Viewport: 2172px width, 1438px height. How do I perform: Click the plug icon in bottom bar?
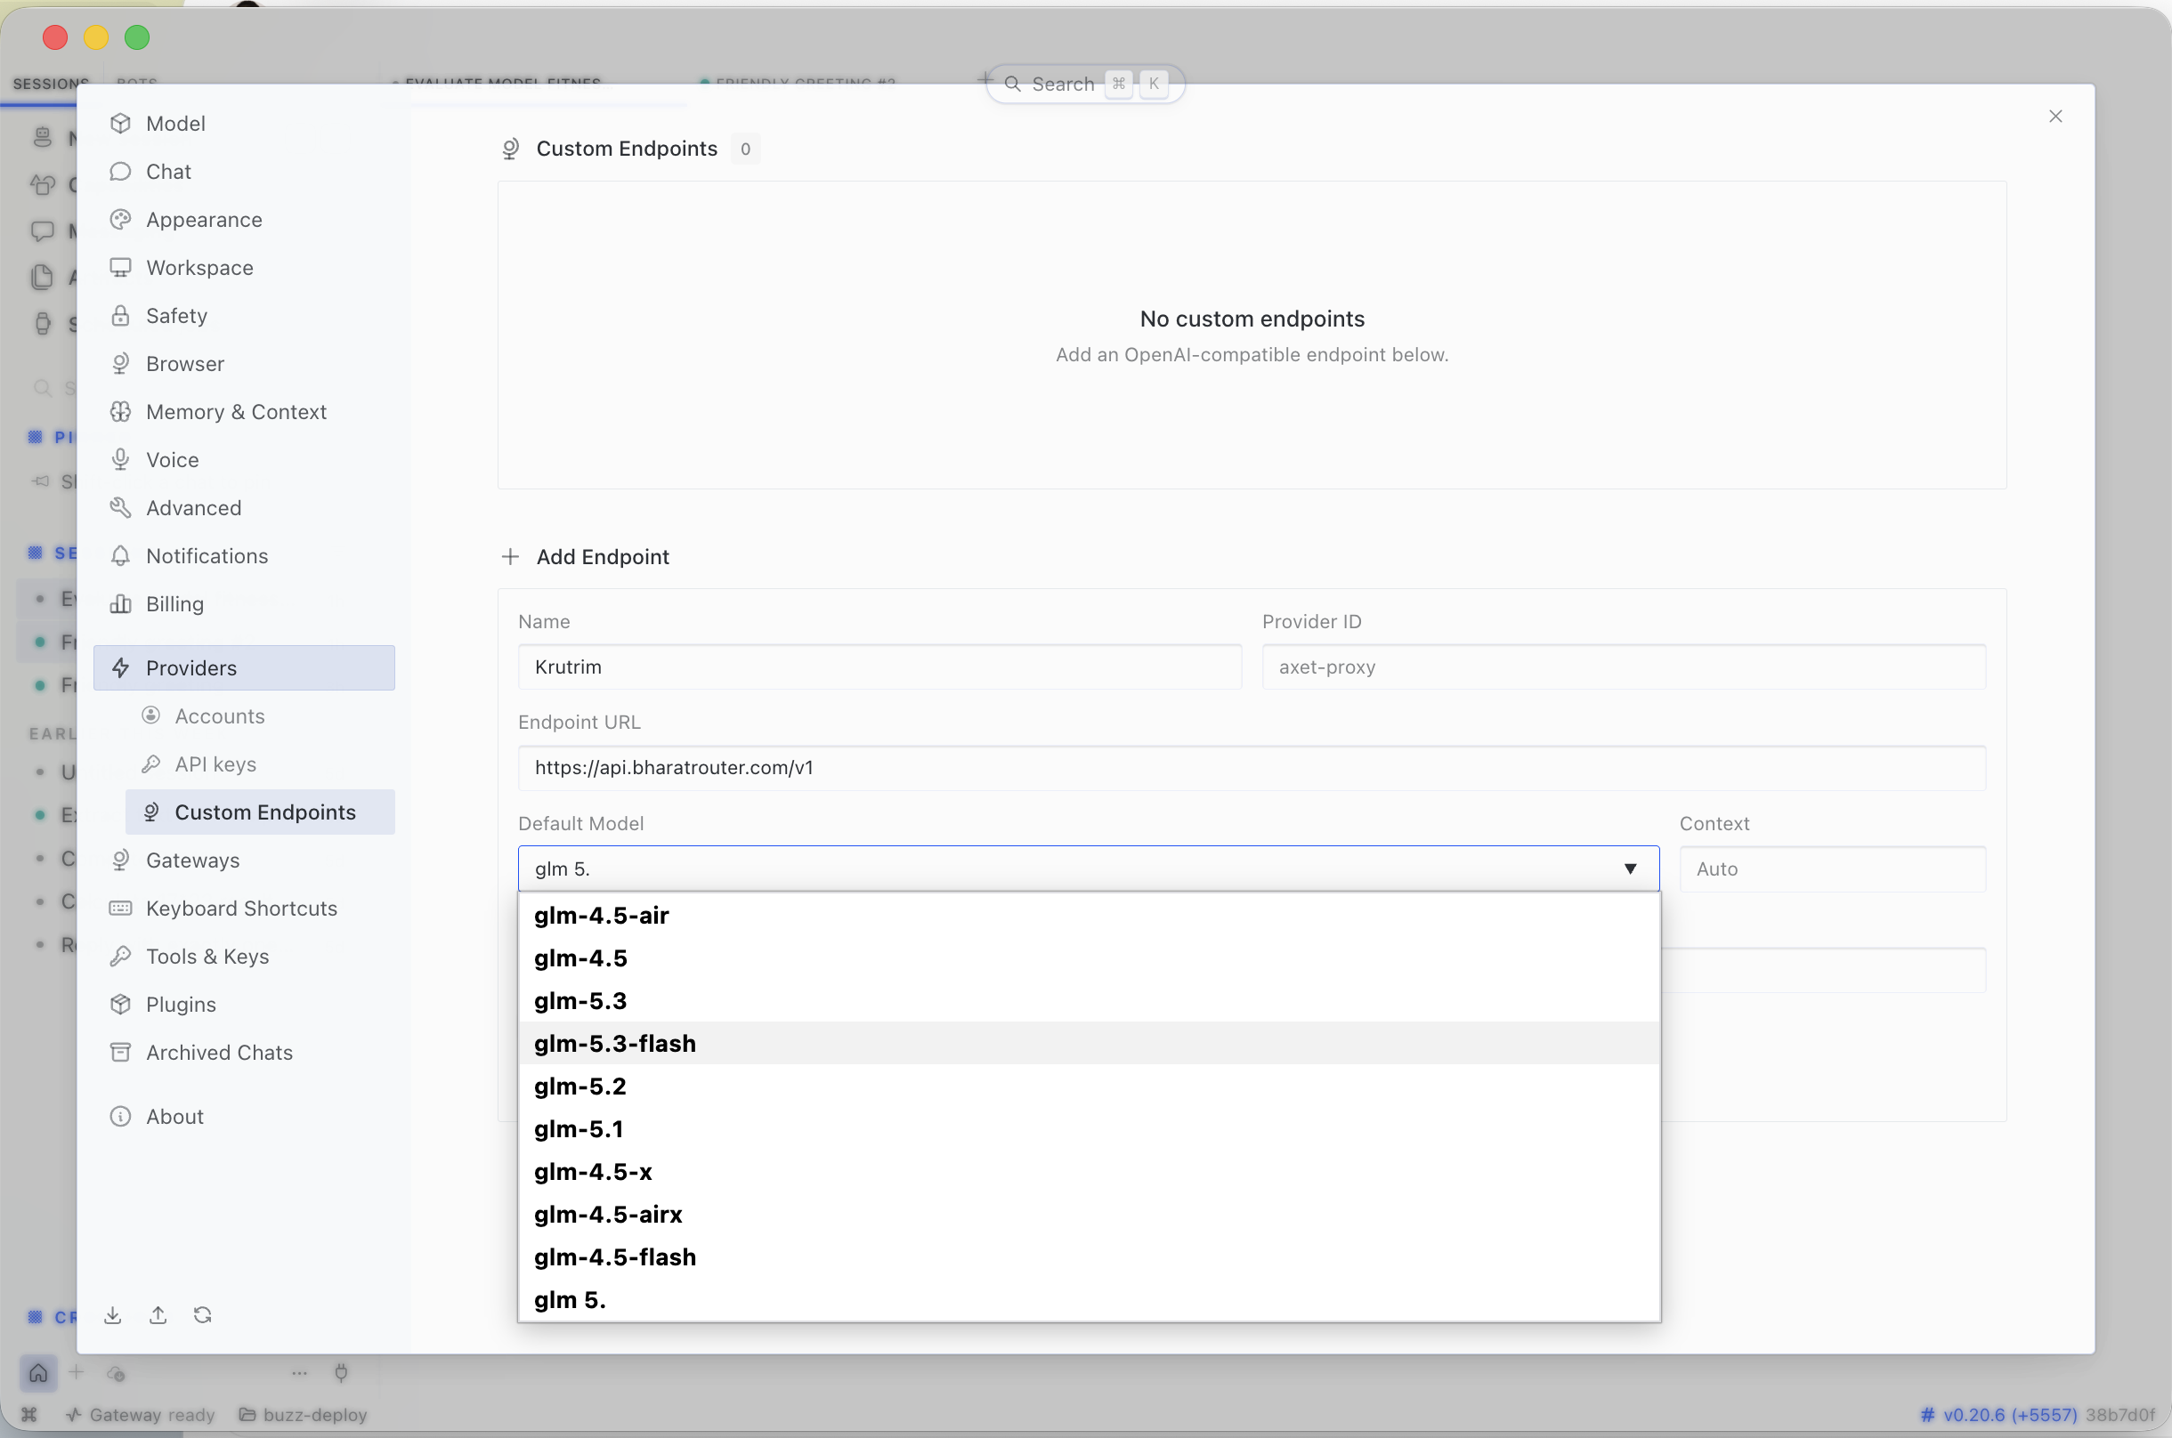click(x=341, y=1372)
